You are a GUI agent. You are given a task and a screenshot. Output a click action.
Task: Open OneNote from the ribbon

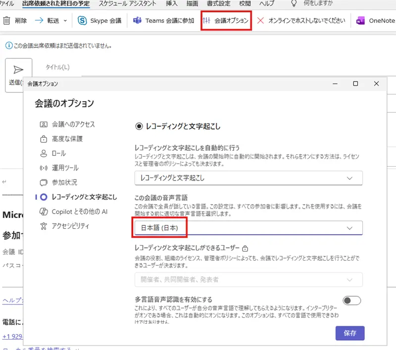375,21
